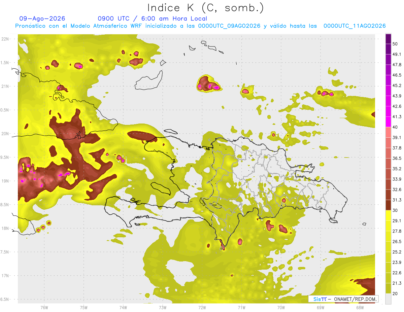Select the dark purple swatch above 50

(389, 39)
